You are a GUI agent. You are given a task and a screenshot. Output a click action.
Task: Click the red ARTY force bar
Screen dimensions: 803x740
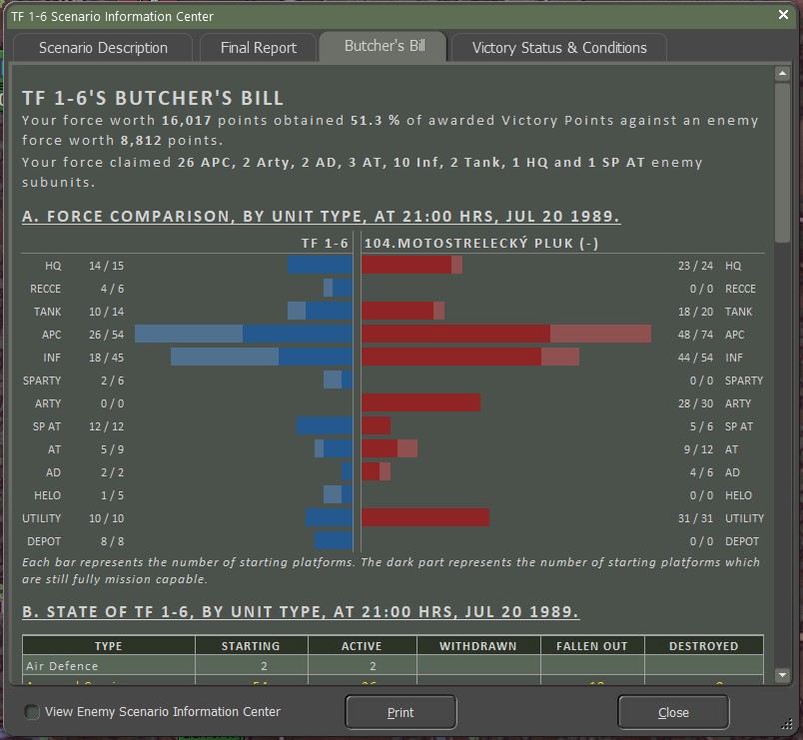point(420,402)
